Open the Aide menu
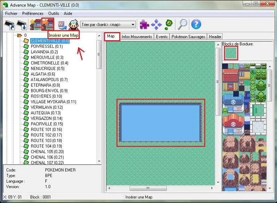 coord(68,14)
